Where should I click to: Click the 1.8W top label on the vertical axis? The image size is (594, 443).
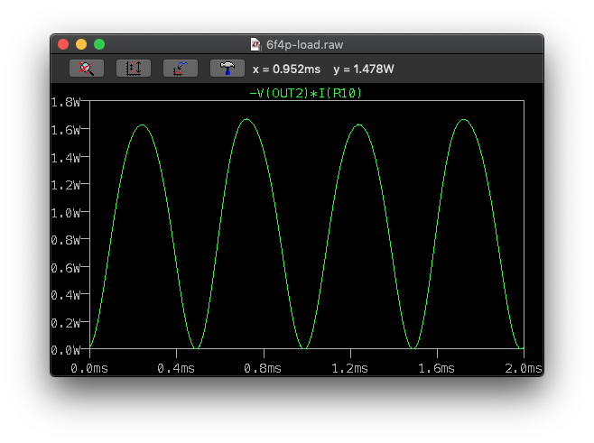68,102
